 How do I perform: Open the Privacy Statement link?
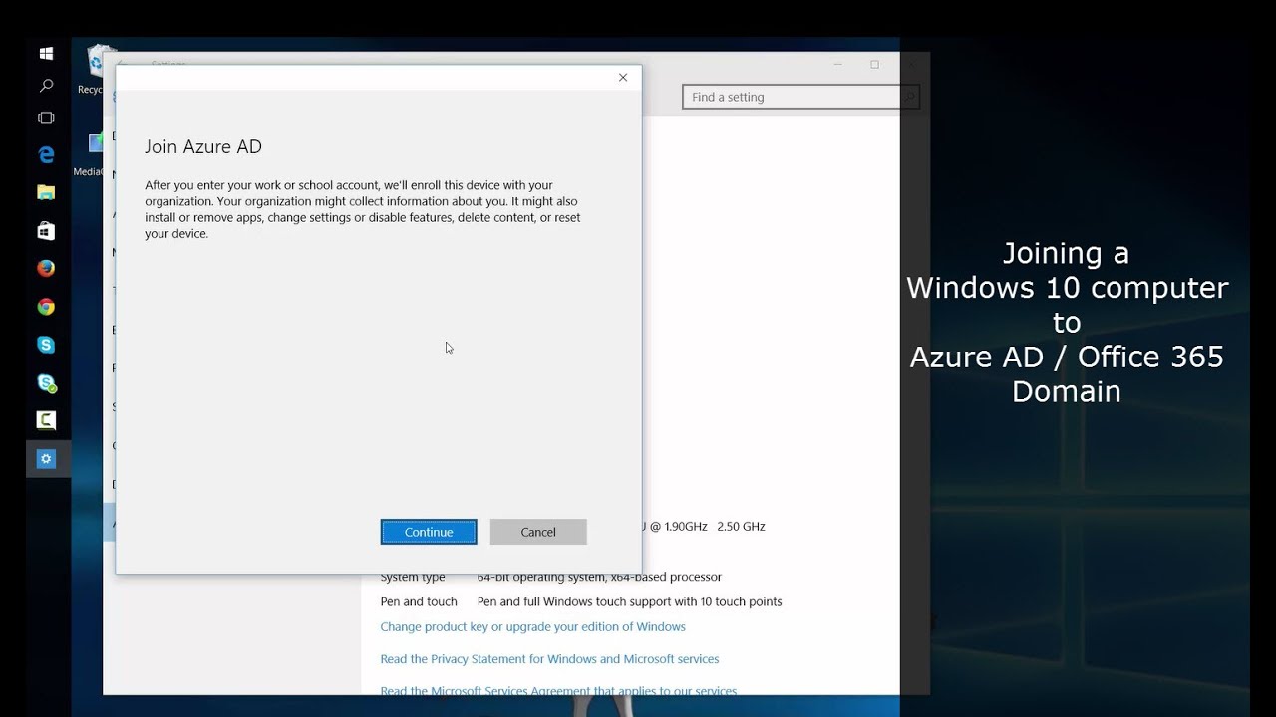[549, 659]
